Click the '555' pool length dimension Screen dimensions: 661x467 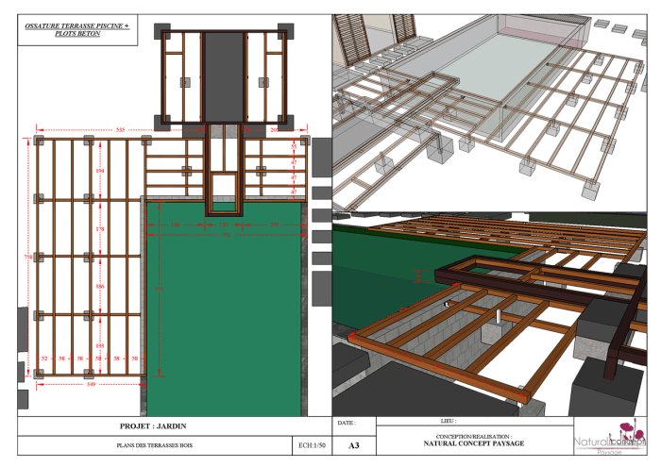159,289
